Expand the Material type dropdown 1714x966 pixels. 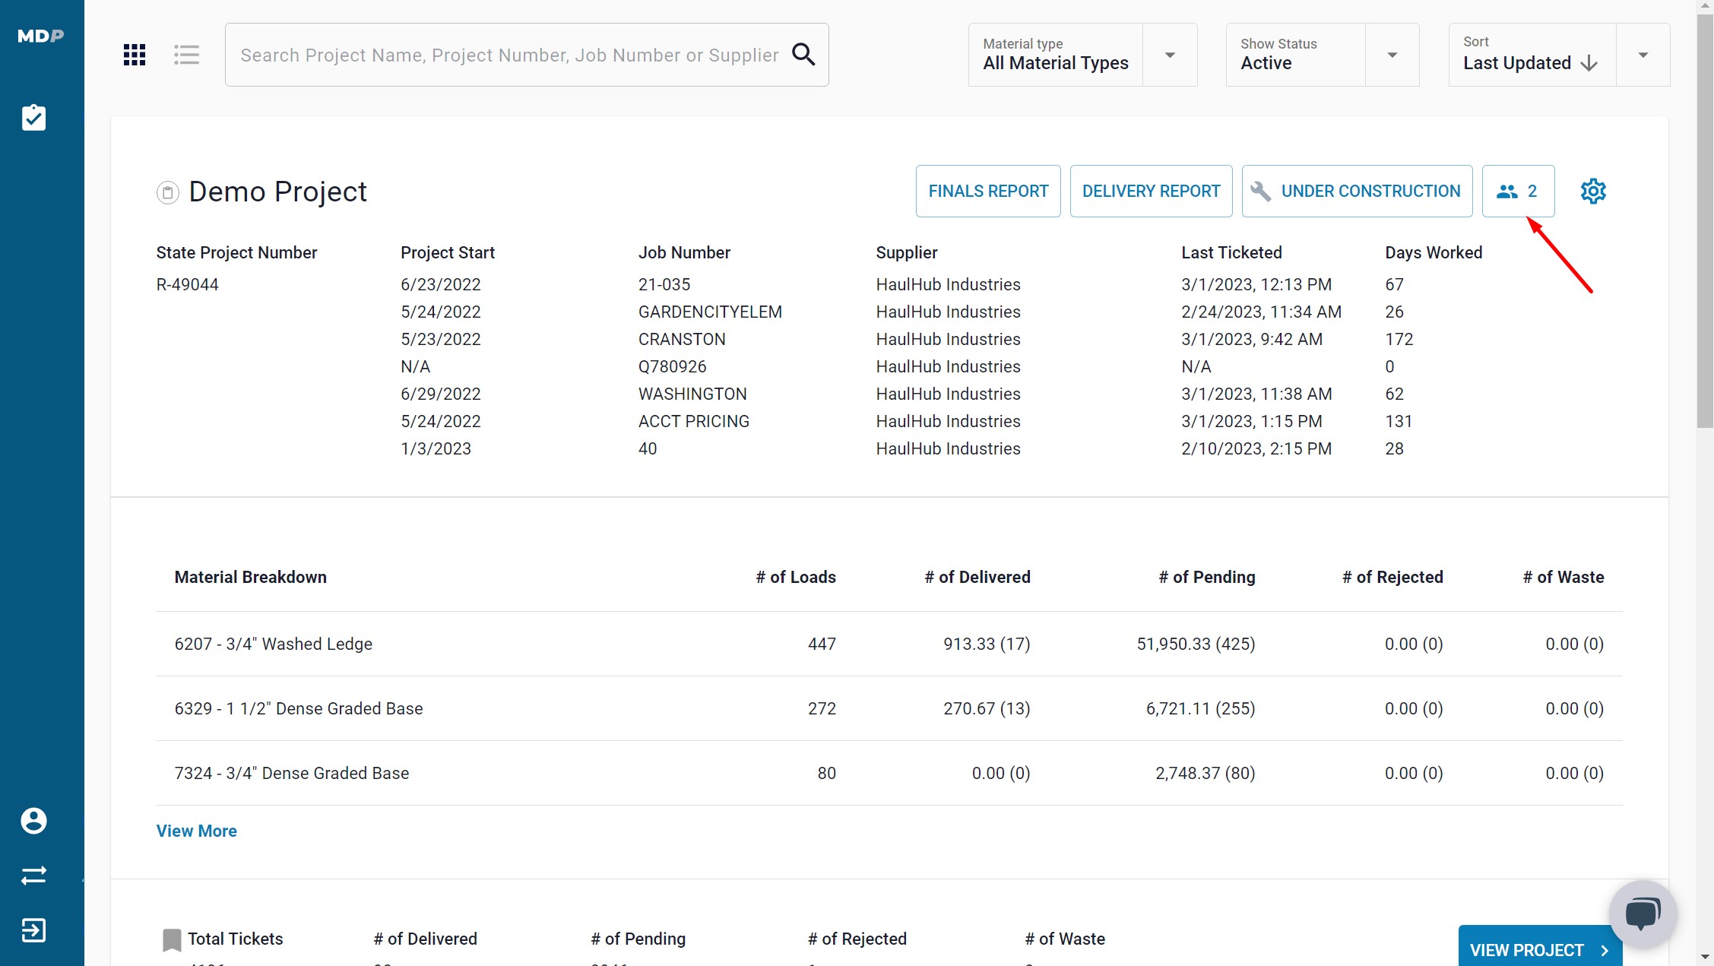click(1170, 55)
